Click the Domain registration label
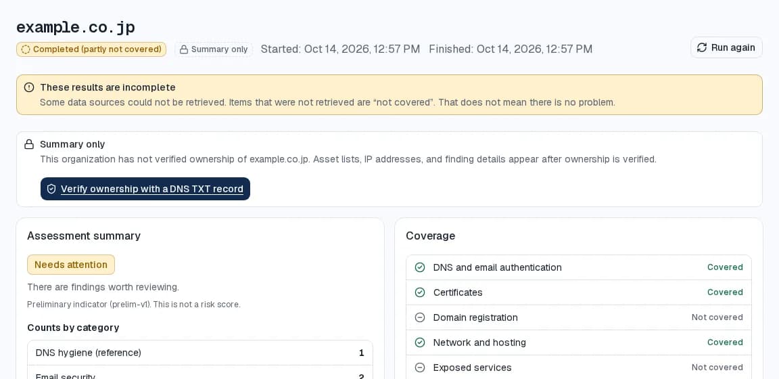 [x=475, y=317]
